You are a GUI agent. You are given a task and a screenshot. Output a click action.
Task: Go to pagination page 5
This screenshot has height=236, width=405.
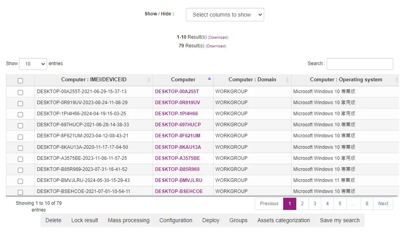click(x=340, y=204)
